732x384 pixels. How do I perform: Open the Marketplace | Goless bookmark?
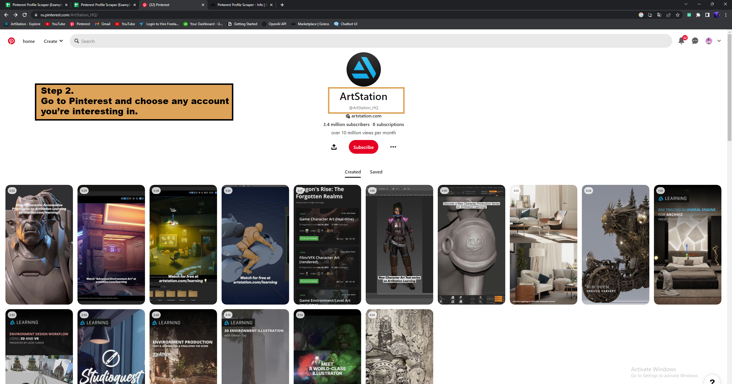point(310,24)
